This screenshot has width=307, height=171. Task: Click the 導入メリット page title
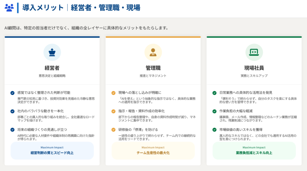(x=43, y=8)
